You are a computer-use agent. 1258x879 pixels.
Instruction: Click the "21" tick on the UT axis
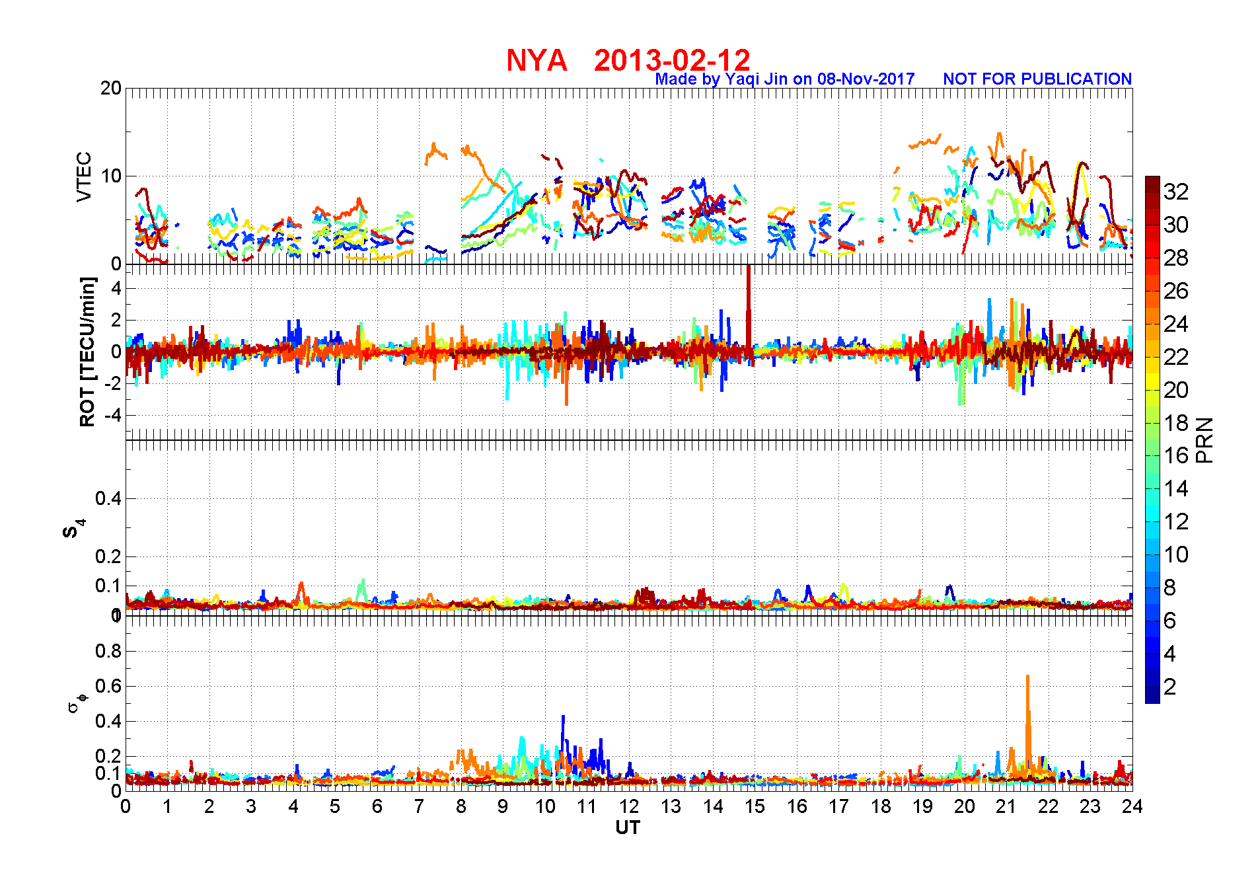pos(1006,806)
